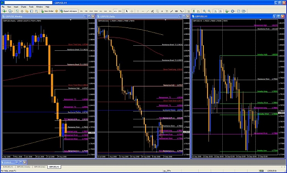
Task: Click the New Order button
Action: pyautogui.click(x=47, y=11)
